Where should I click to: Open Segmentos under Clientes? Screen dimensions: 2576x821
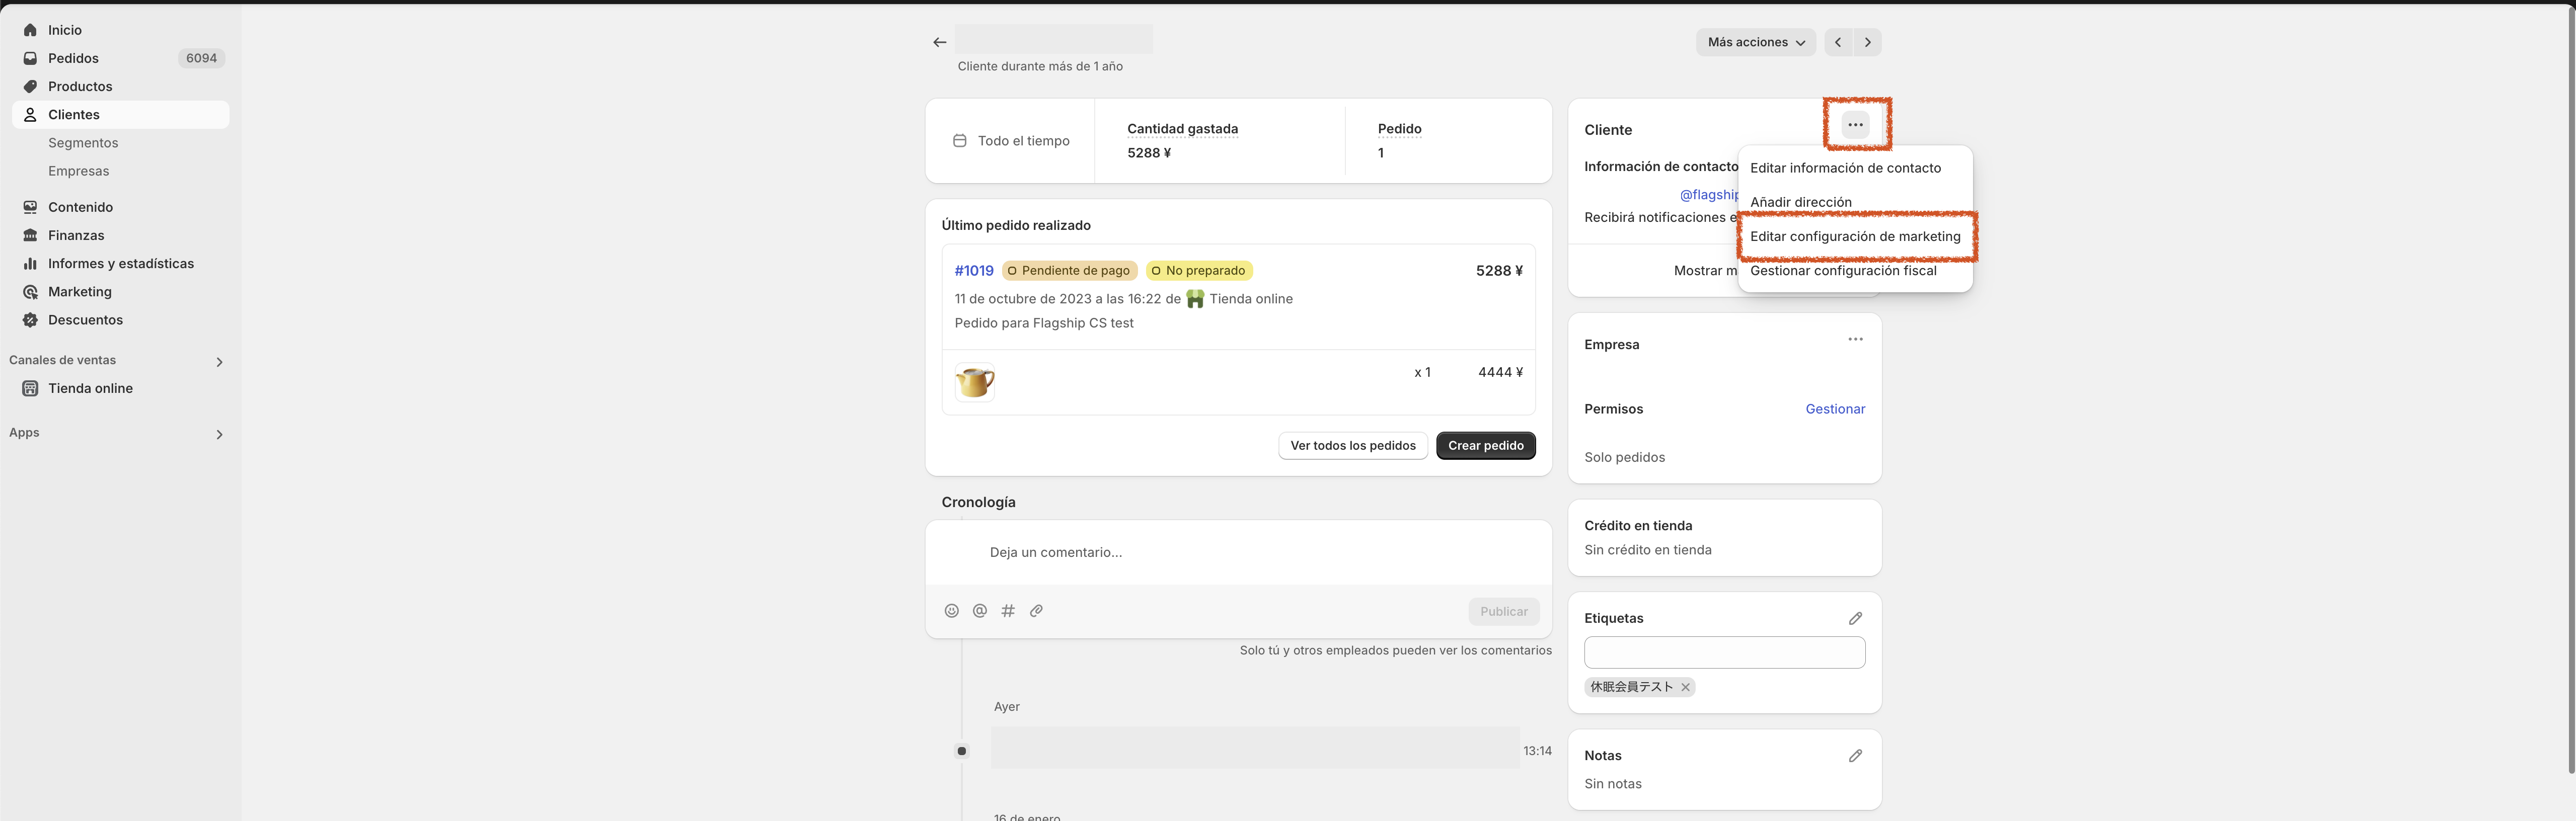coord(83,143)
